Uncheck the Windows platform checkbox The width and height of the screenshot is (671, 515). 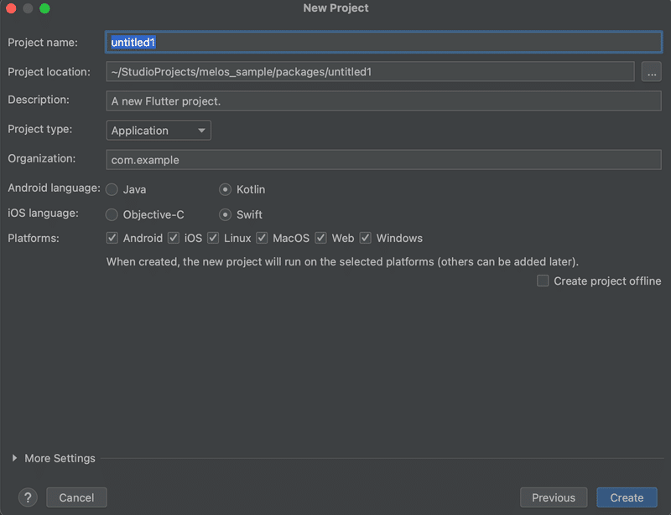pyautogui.click(x=366, y=239)
